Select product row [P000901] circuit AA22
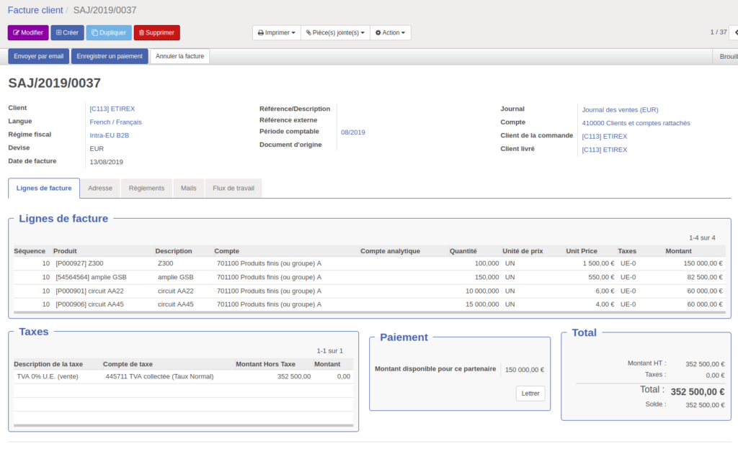The width and height of the screenshot is (738, 459). tap(370, 291)
